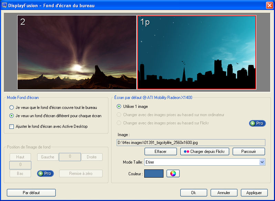The width and height of the screenshot is (275, 201).
Task: Click the Pro badge next to Flickr option
Action: pos(257,123)
